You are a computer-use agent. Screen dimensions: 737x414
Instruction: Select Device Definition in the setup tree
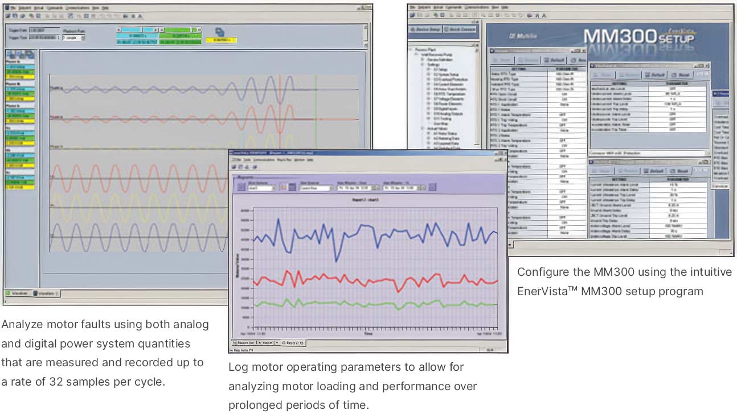440,60
